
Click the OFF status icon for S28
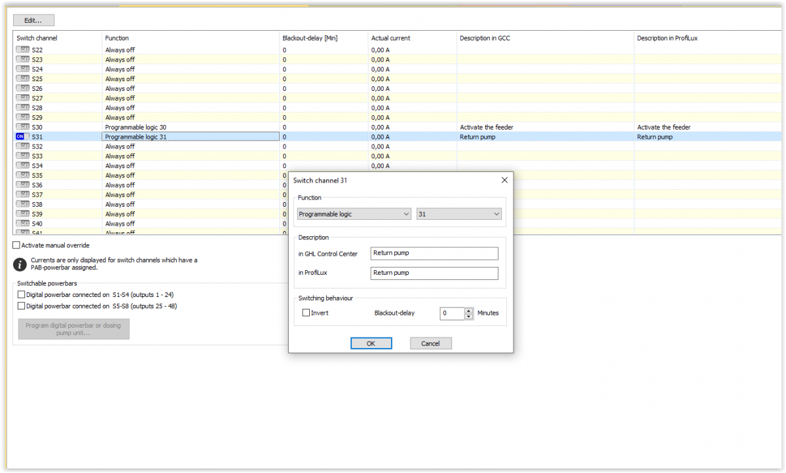pyautogui.click(x=22, y=108)
